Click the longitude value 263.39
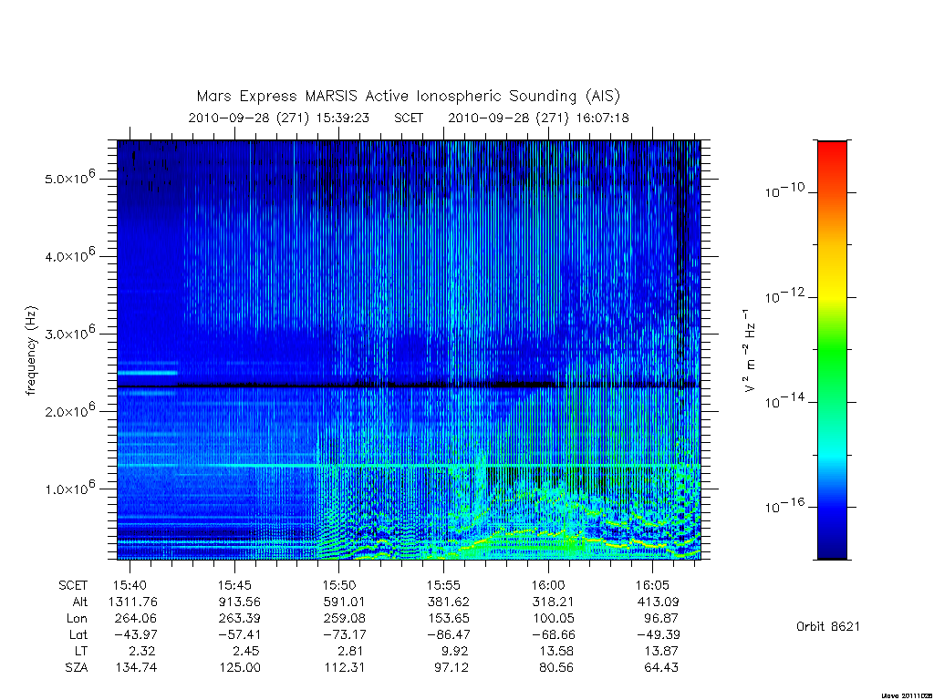 [240, 619]
